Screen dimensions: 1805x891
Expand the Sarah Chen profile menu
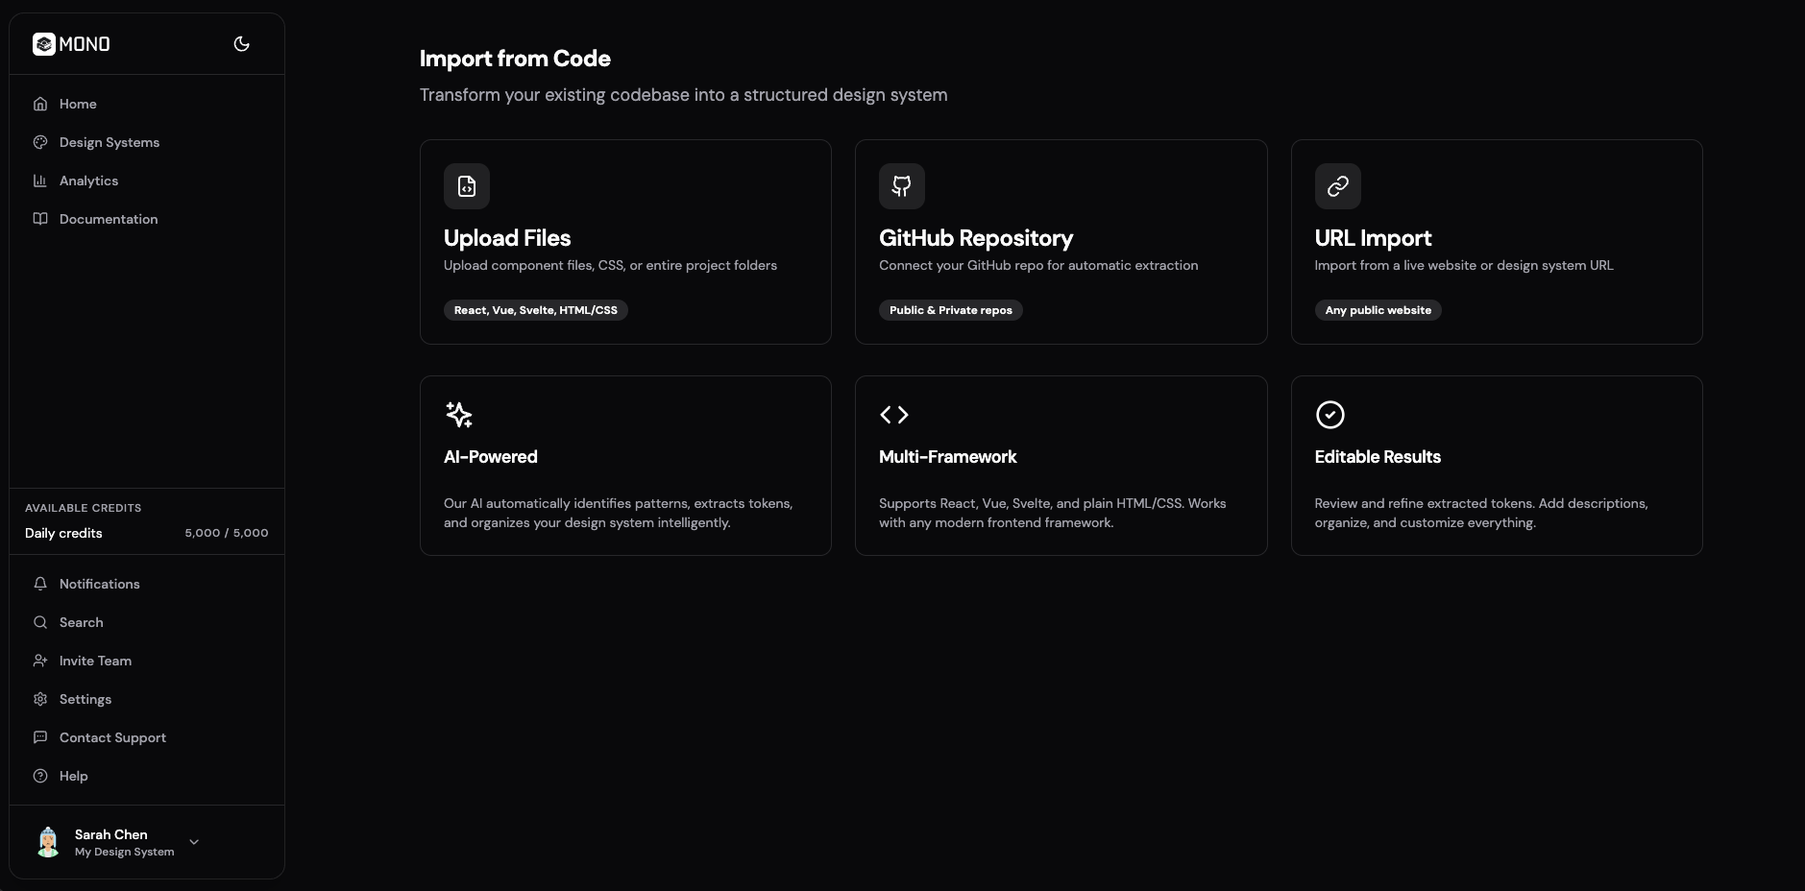(x=193, y=841)
